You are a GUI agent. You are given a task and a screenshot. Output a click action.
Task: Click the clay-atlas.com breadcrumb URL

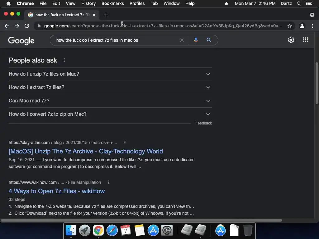tap(63, 143)
